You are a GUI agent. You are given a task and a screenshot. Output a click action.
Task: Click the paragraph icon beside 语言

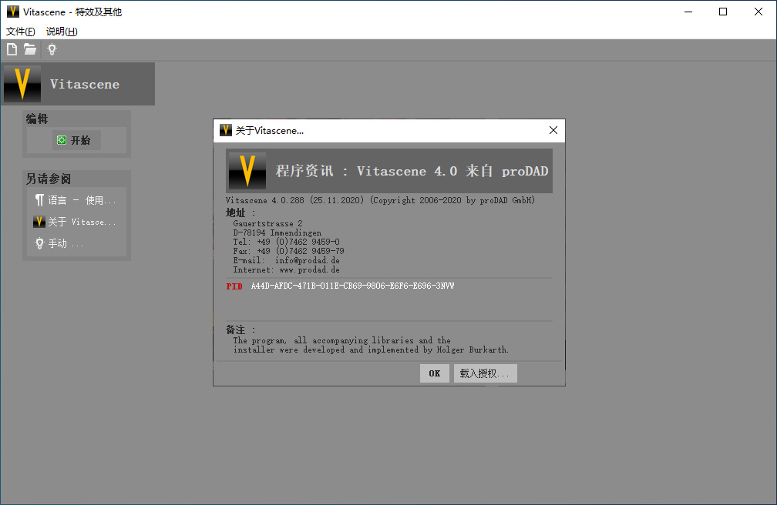coord(39,200)
